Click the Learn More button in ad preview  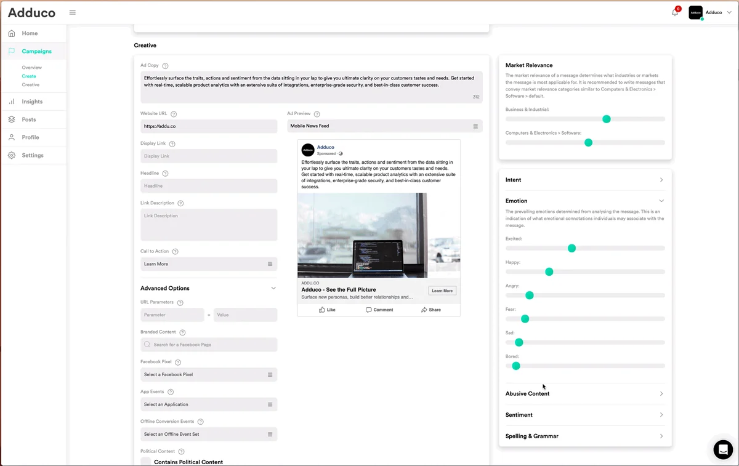tap(442, 291)
